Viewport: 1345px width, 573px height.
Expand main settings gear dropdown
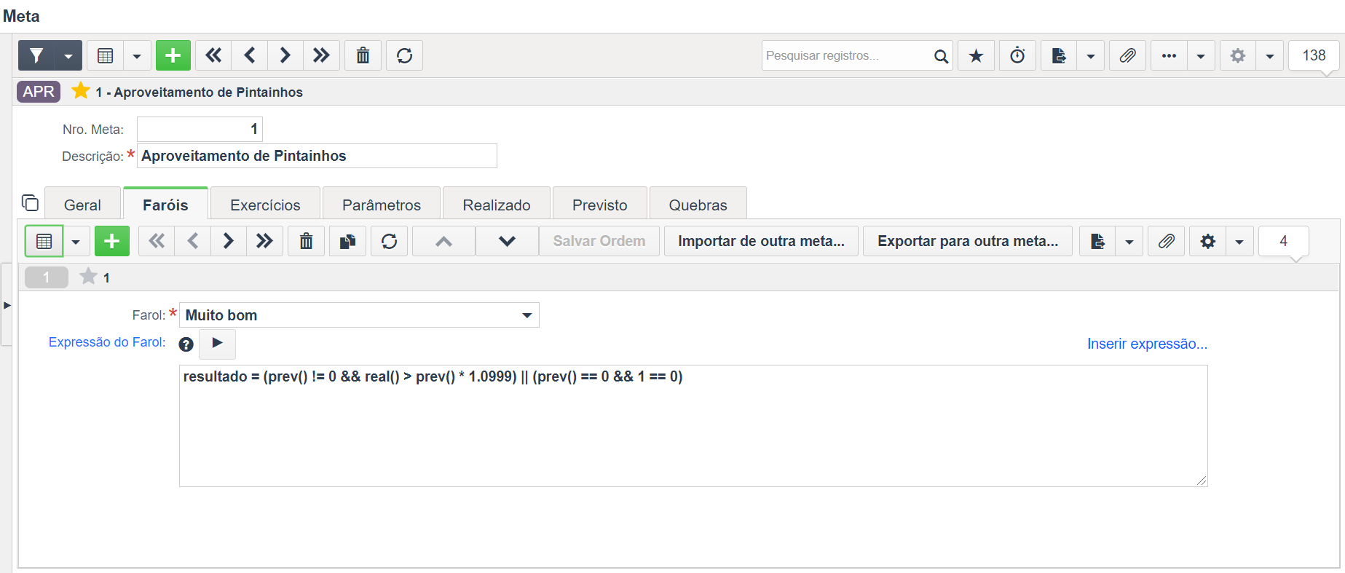click(x=1269, y=55)
